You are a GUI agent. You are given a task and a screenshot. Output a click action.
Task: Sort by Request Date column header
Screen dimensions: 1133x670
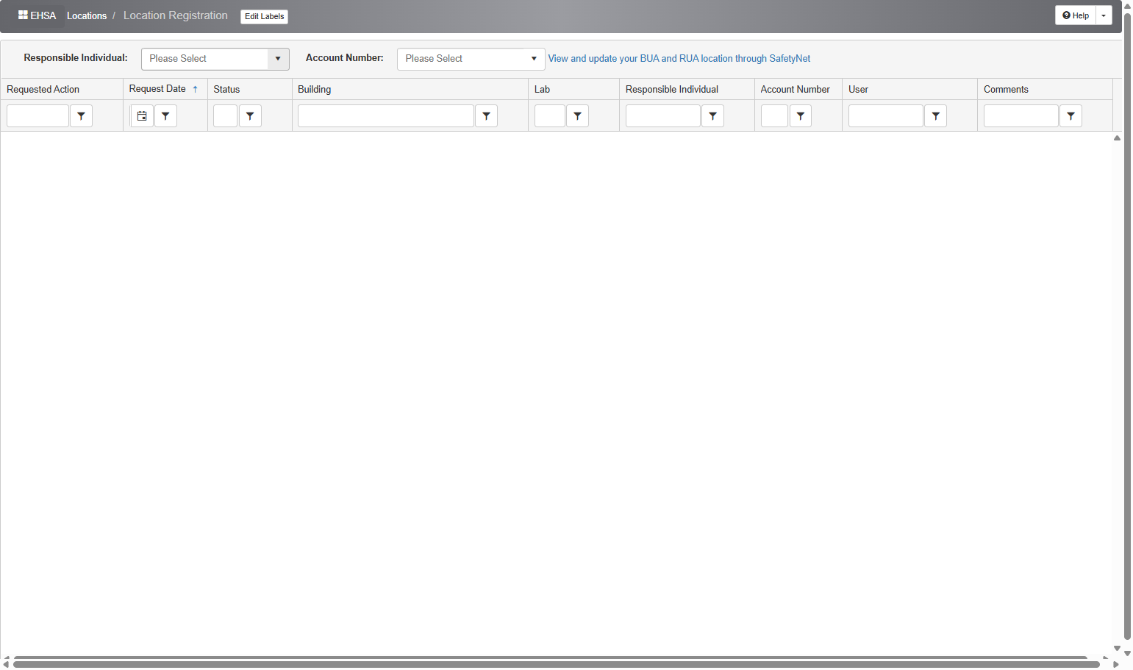tap(157, 89)
